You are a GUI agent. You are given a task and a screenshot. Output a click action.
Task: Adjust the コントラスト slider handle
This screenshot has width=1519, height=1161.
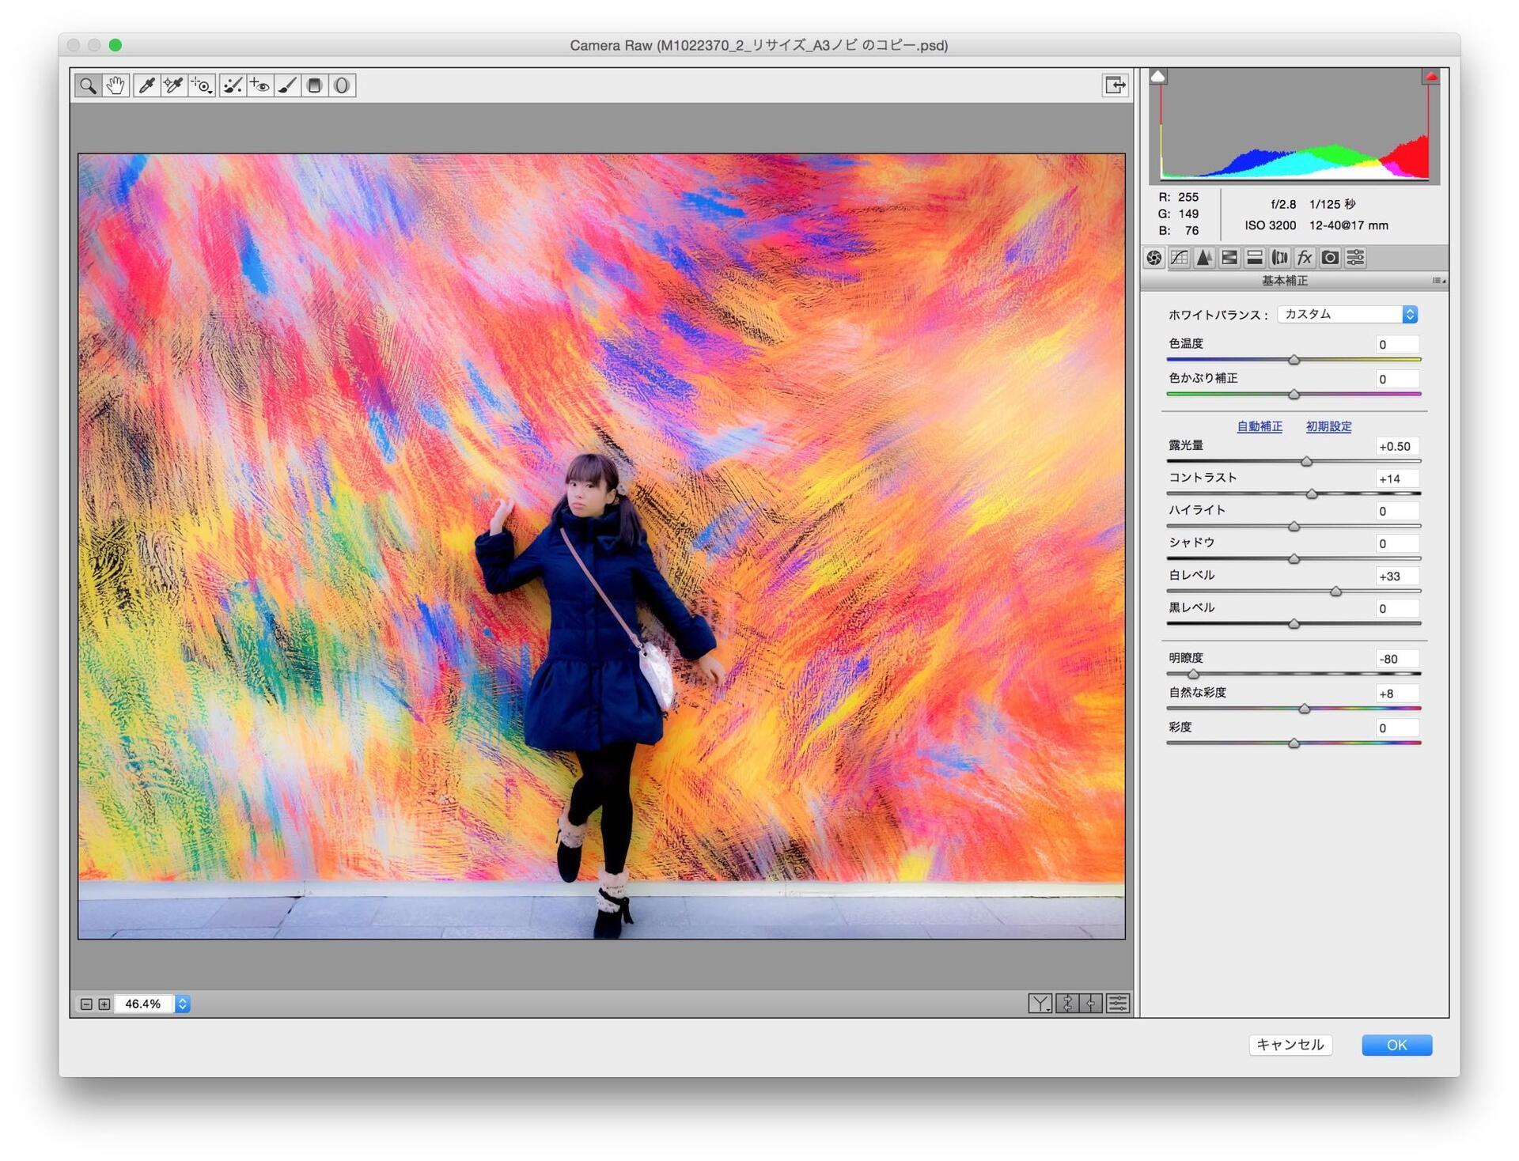[1313, 494]
